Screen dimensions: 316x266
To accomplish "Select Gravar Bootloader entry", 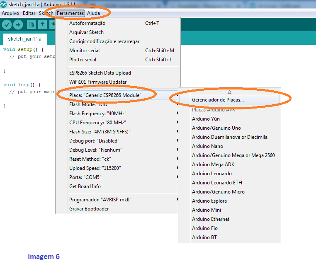I will (x=118, y=209).
